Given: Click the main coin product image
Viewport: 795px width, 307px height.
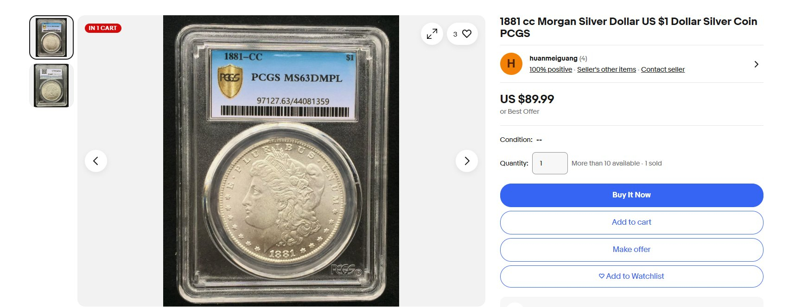Looking at the screenshot, I should pyautogui.click(x=281, y=161).
